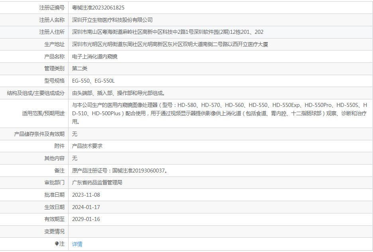Click 无 in the 其他内容 row
This screenshot has width=373, height=252.
[x=75, y=158]
